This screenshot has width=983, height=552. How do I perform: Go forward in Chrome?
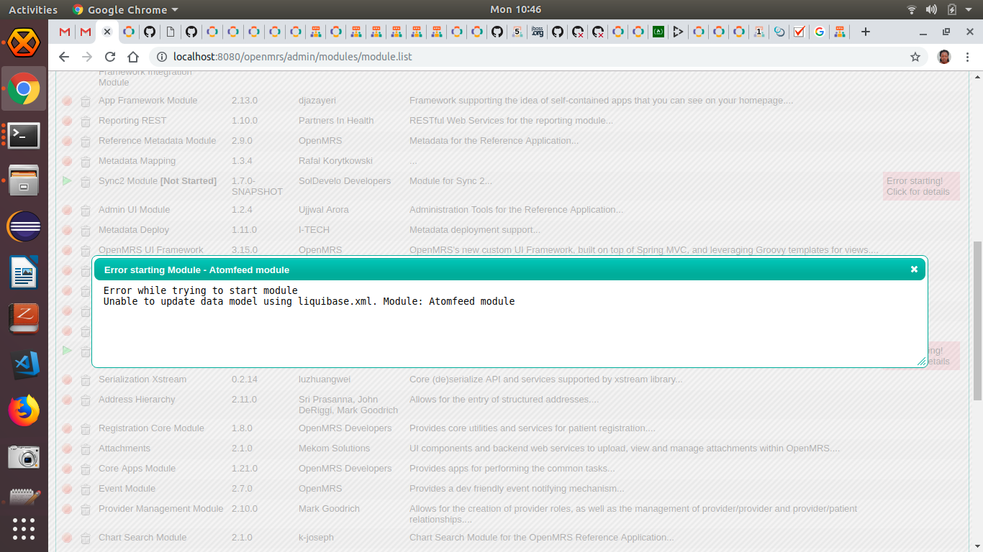pyautogui.click(x=87, y=57)
